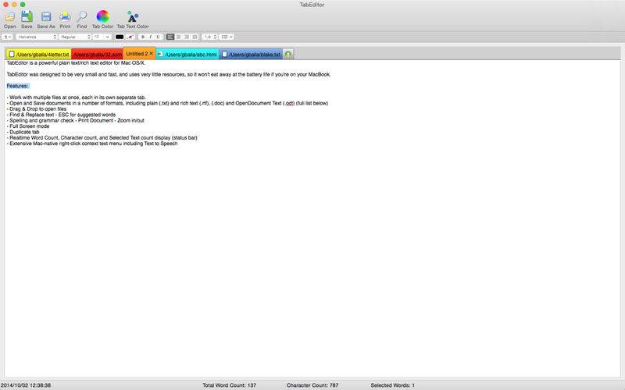Screen dimensions: 625x390
Task: Click the 'Spelling and grammar check' line
Action: click(75, 120)
